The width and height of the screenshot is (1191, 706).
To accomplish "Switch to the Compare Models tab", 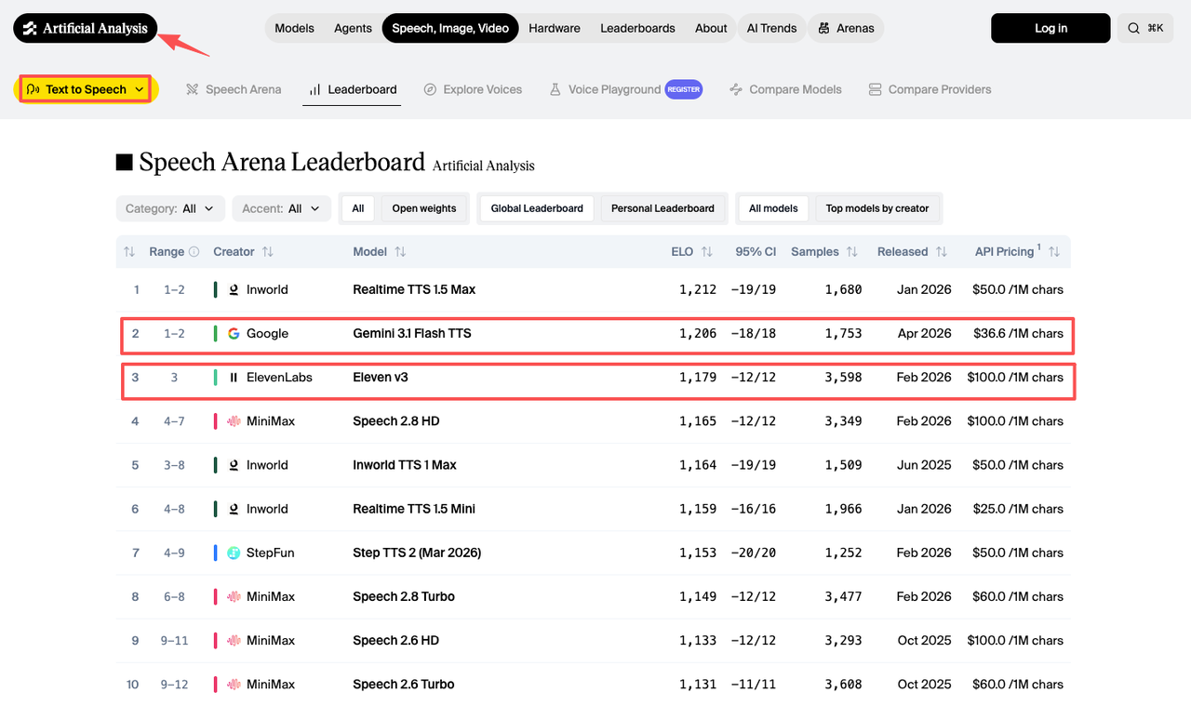I will [785, 89].
